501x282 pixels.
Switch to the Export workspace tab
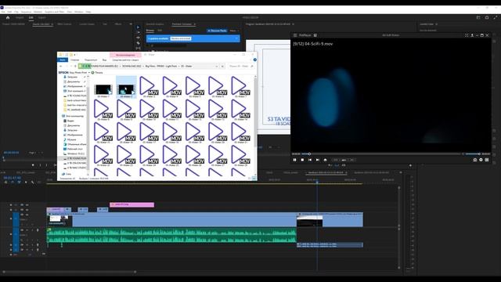41,17
